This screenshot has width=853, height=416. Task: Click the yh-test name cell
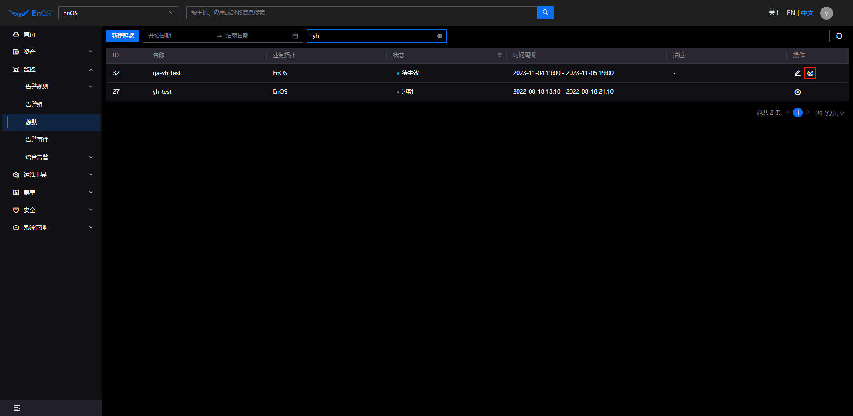(162, 92)
